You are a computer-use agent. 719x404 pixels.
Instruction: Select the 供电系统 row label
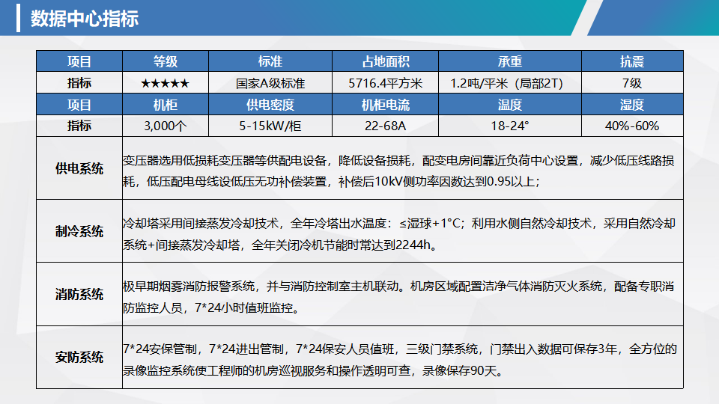click(x=79, y=168)
